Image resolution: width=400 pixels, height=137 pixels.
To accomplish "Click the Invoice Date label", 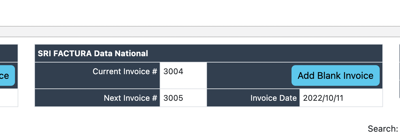I will (273, 98).
